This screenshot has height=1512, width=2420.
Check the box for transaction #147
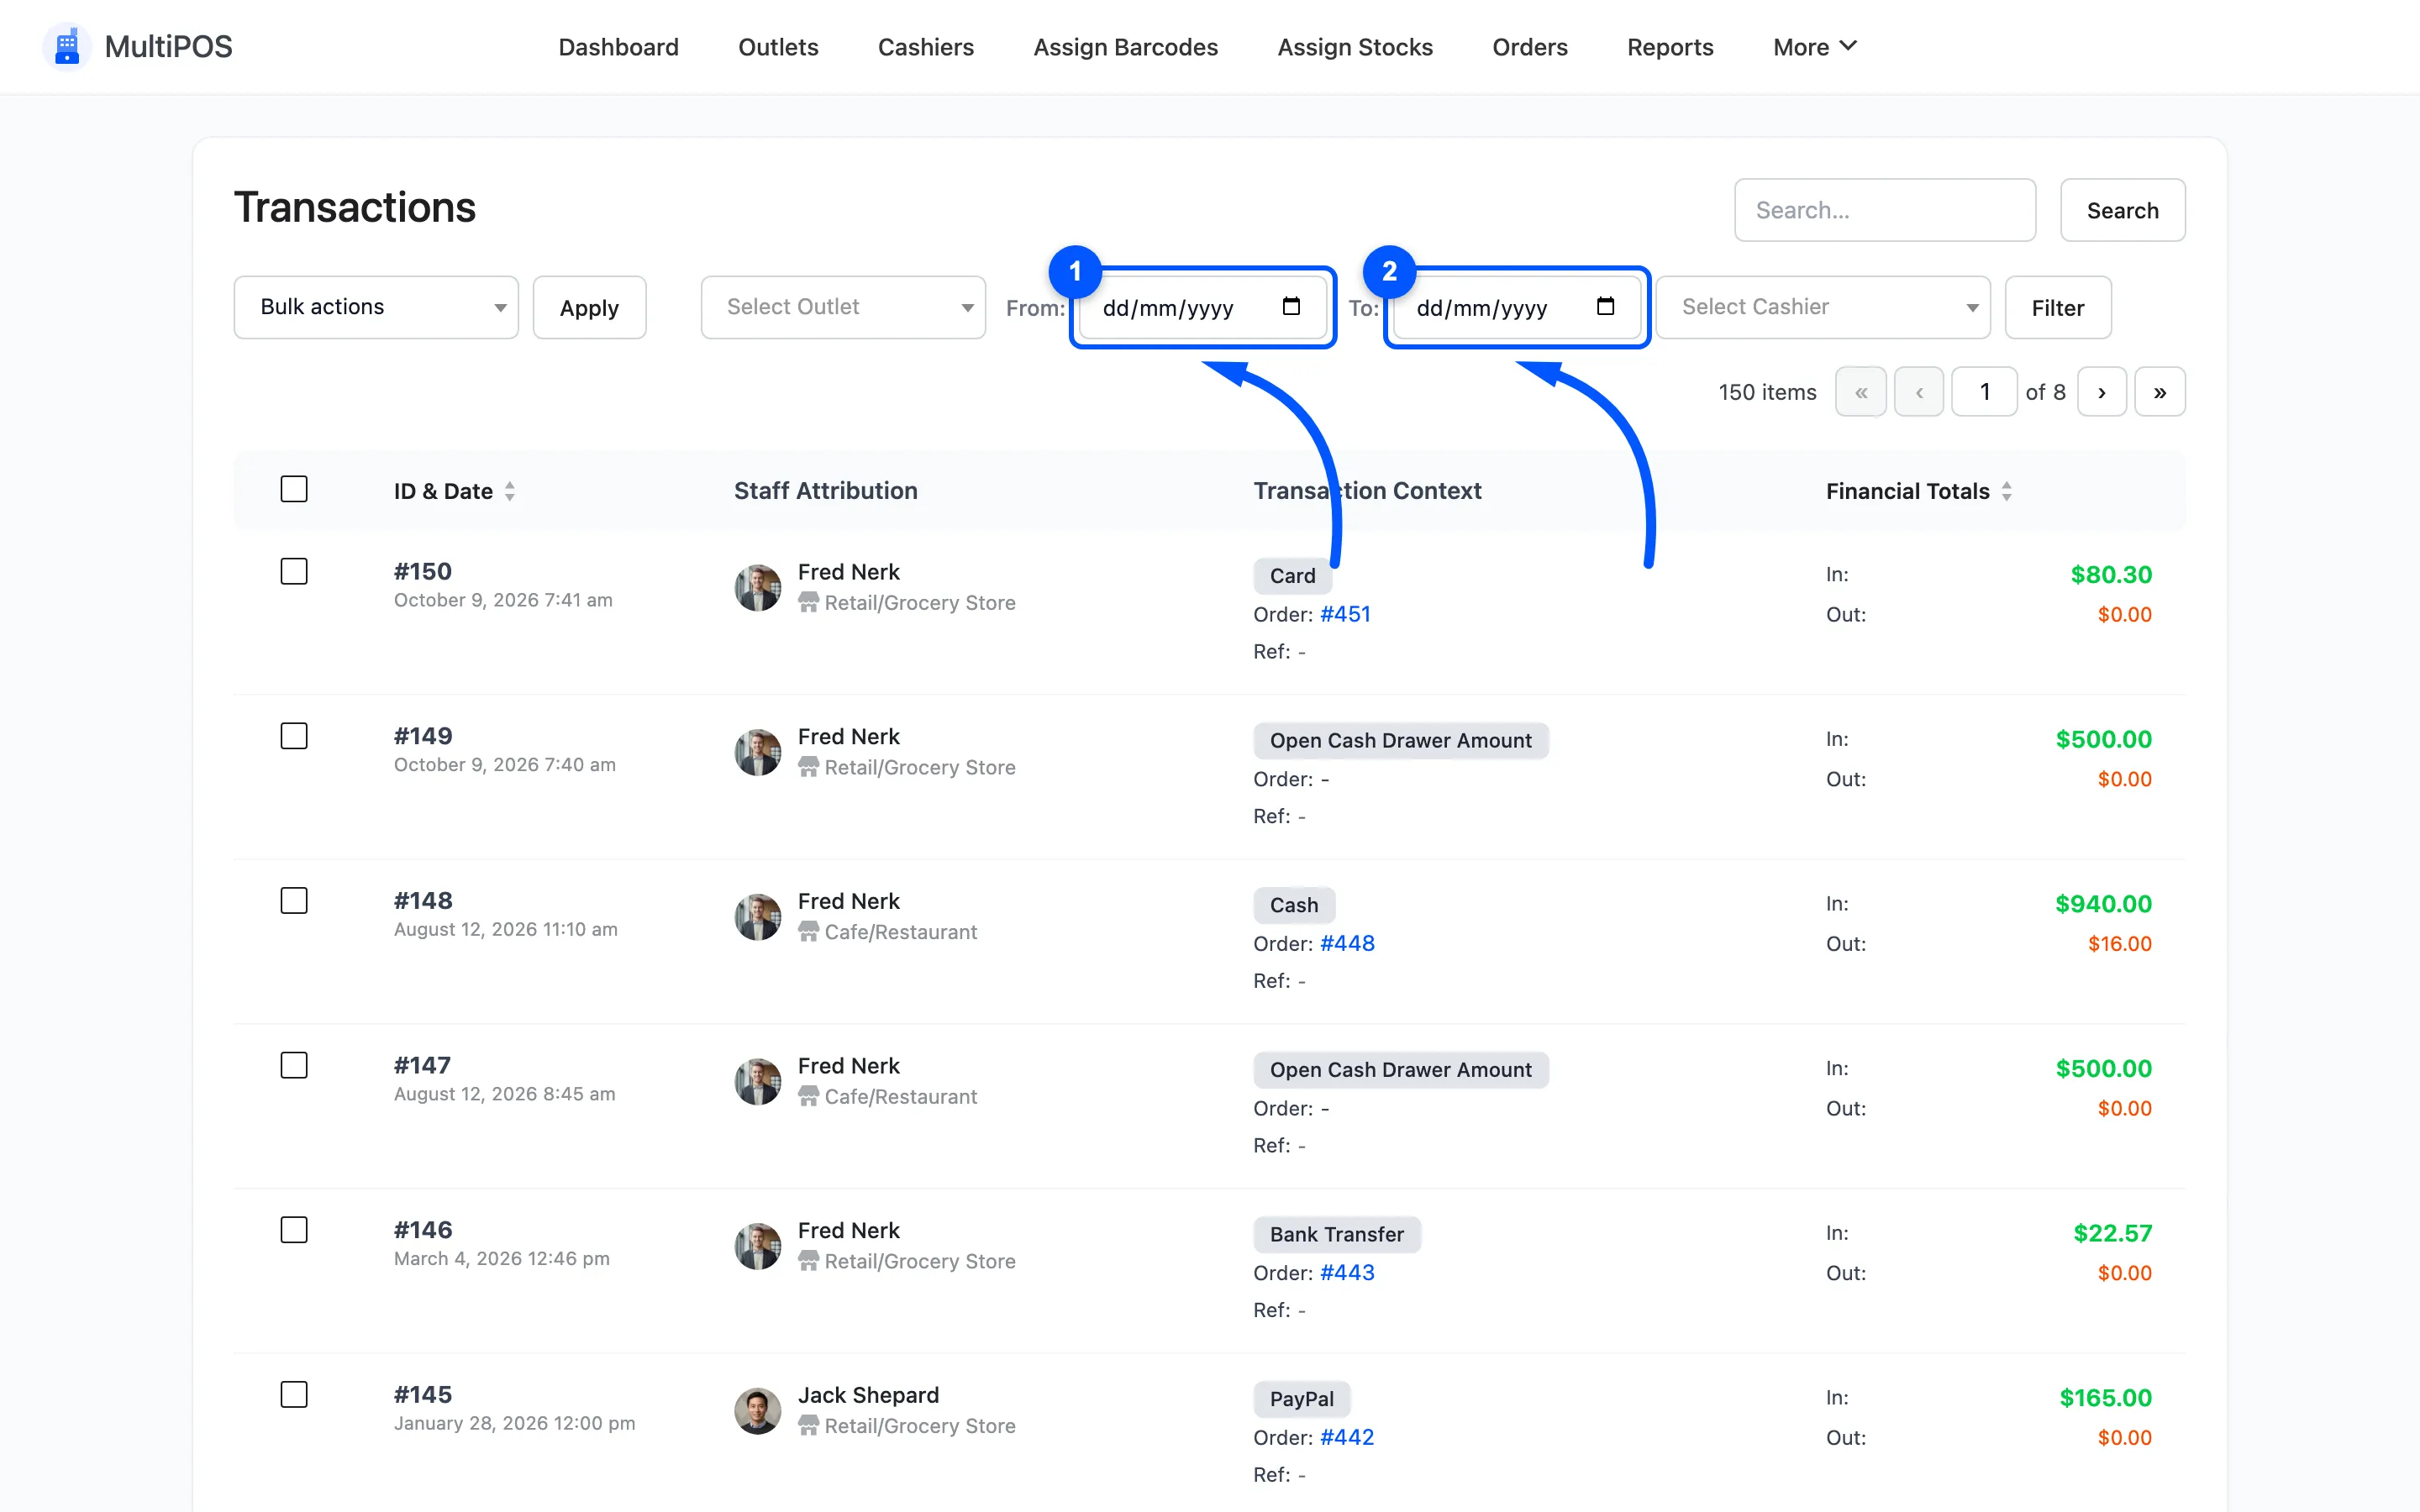[x=294, y=1065]
